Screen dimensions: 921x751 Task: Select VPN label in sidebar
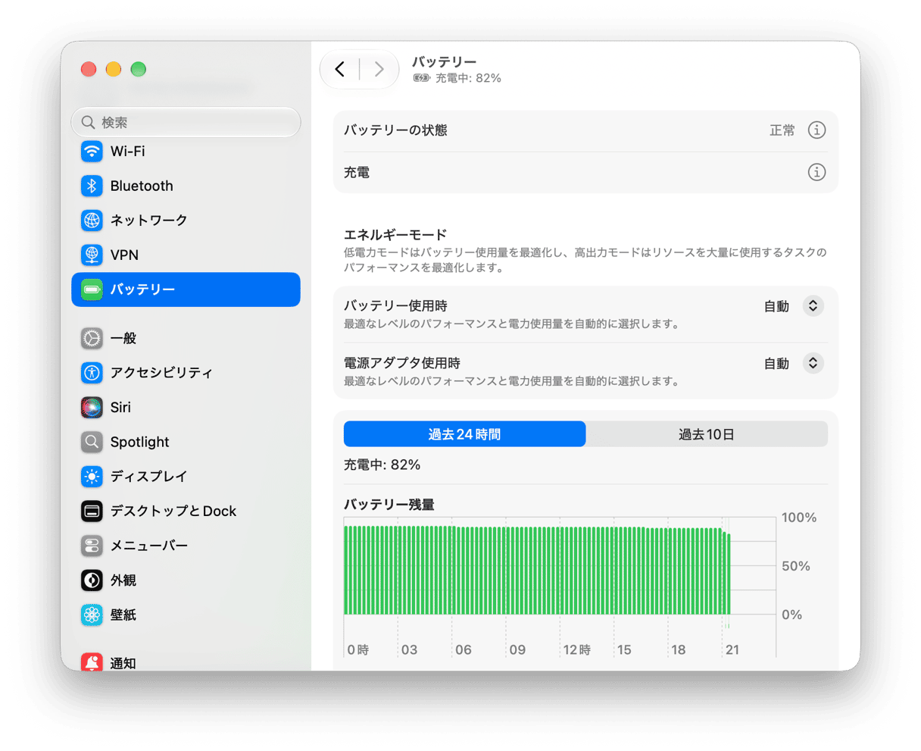(x=124, y=255)
